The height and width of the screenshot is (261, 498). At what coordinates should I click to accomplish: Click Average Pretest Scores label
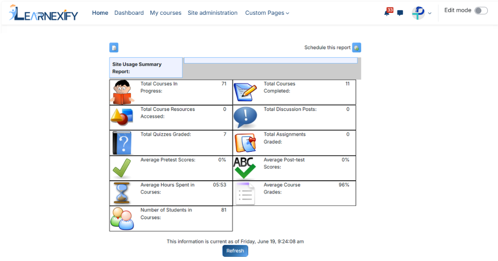pos(168,160)
